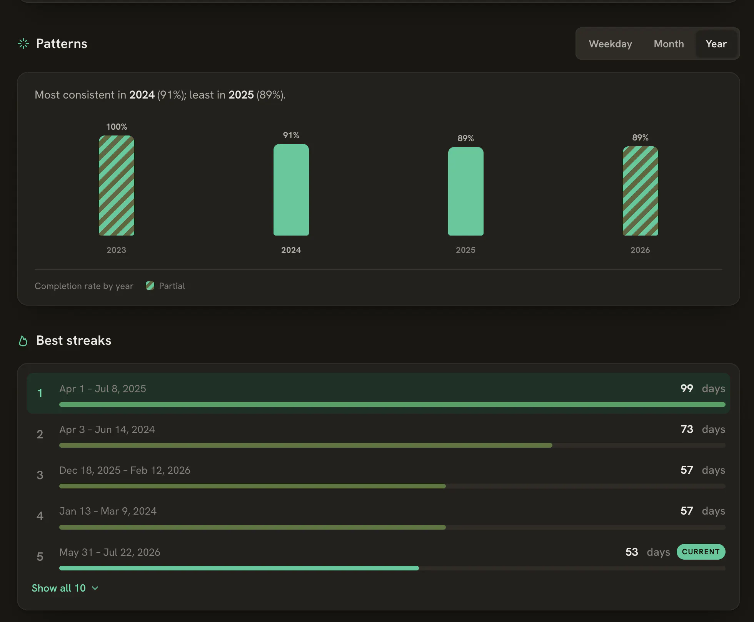
Task: Click the May 31 – Jul 22, 2026 streak
Action: click(x=379, y=557)
